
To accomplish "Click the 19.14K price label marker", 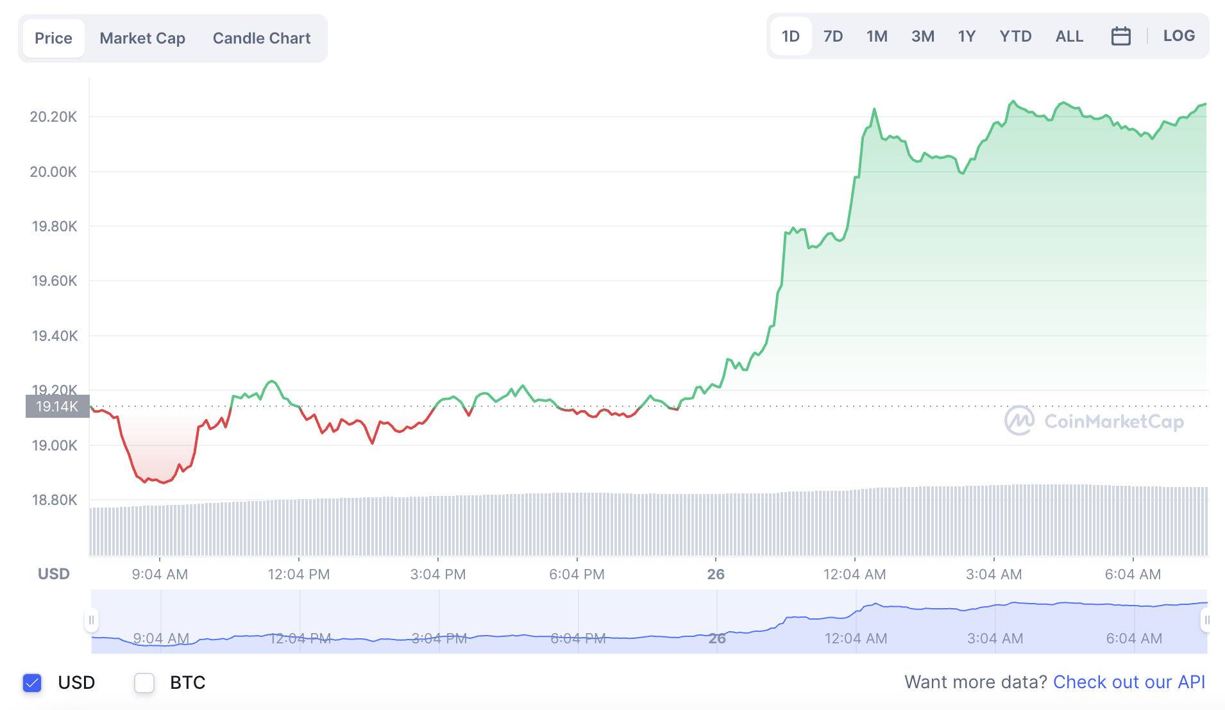I will click(57, 406).
